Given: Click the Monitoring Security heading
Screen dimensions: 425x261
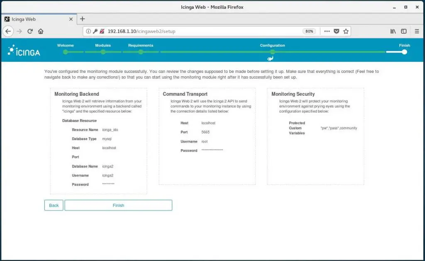Looking at the screenshot, I should 293,94.
